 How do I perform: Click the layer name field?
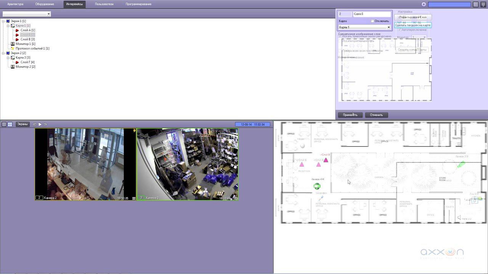(372, 14)
